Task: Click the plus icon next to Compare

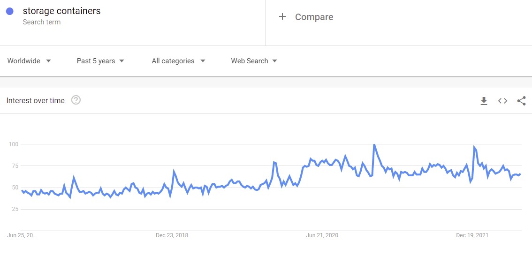Action: tap(282, 17)
